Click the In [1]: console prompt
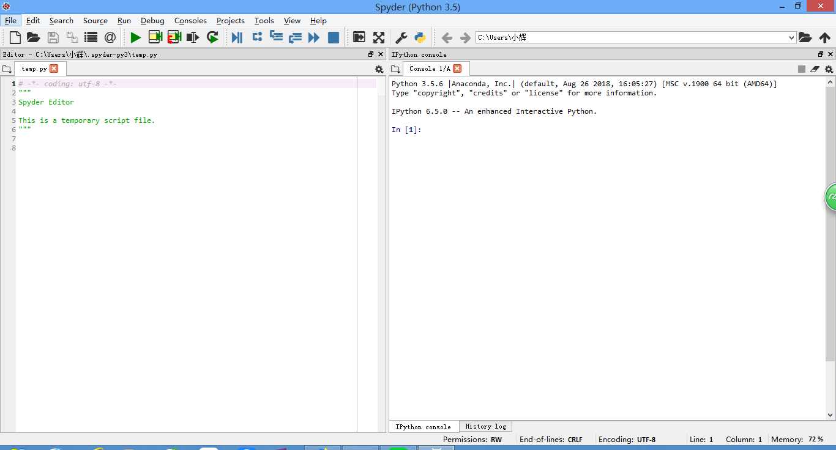Screen dimensions: 836x450 [x=406, y=130]
